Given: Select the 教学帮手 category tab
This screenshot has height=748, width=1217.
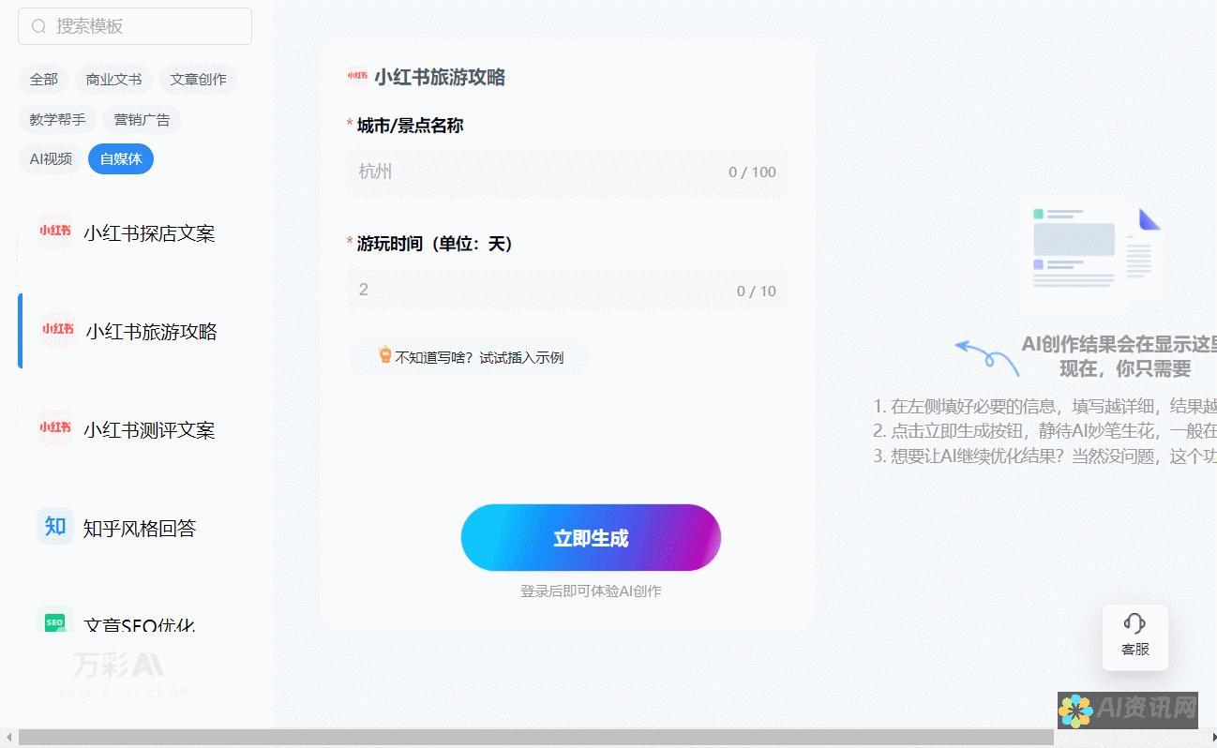Looking at the screenshot, I should [57, 119].
